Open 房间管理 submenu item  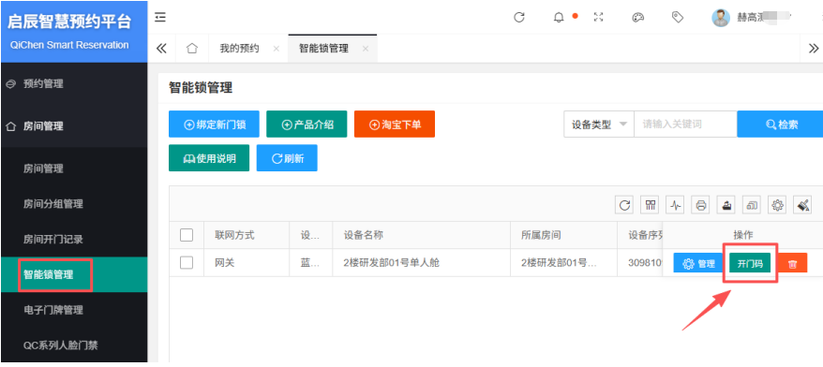point(74,169)
